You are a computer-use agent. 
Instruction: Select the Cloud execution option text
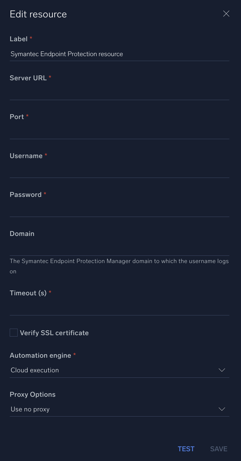coord(35,370)
